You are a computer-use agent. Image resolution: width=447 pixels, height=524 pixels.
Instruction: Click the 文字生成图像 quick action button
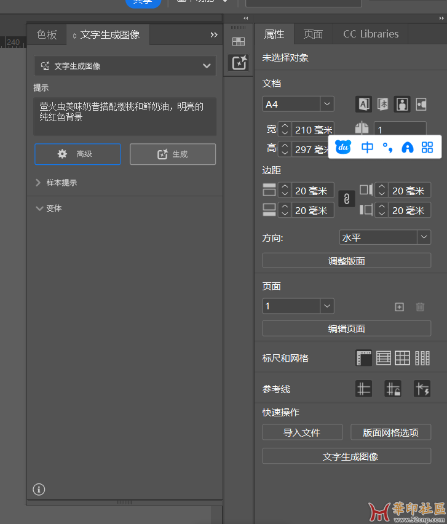(x=346, y=456)
